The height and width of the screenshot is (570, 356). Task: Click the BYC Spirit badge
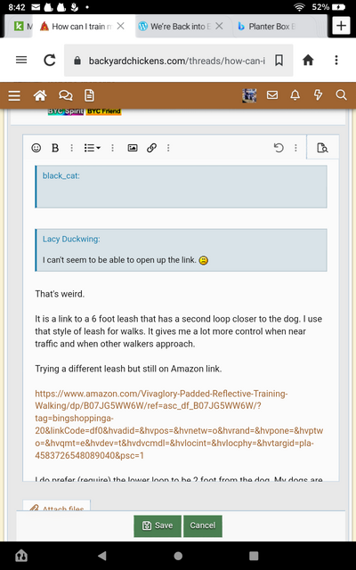(65, 111)
